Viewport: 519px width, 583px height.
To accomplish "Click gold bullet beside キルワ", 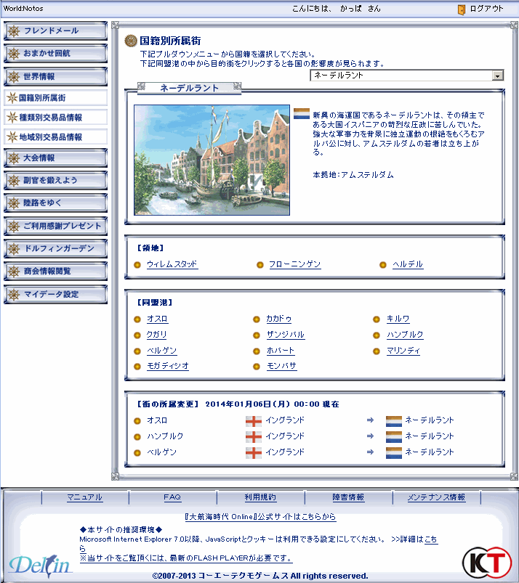I will (x=377, y=319).
